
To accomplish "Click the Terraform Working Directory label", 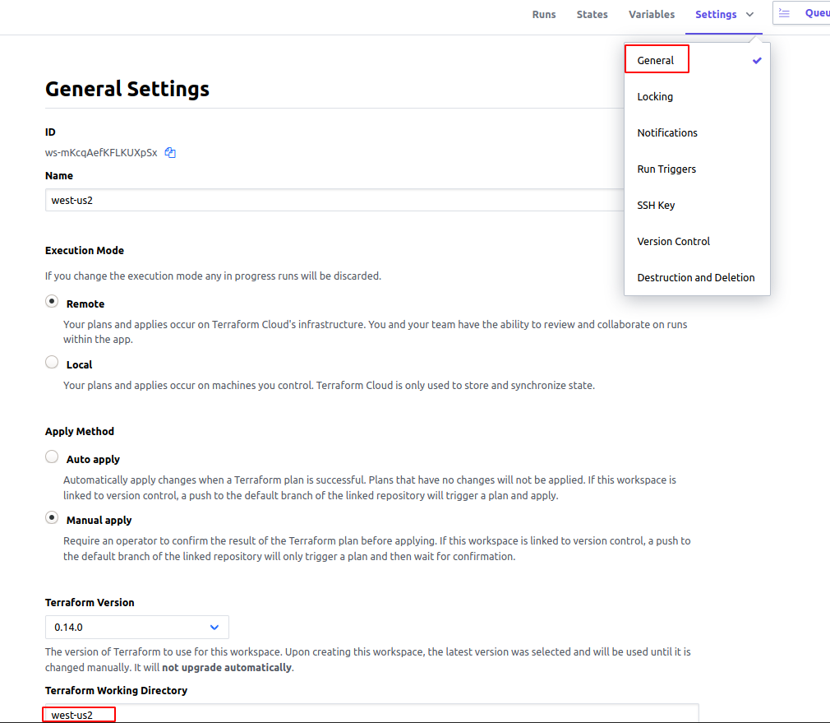I will click(116, 690).
